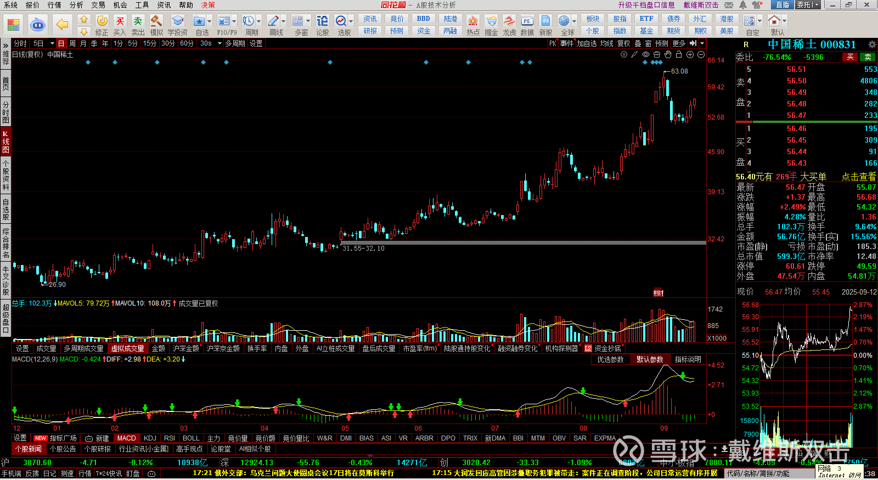Open stock panel settings gear beside 000831
The width and height of the screenshot is (878, 480).
click(871, 44)
